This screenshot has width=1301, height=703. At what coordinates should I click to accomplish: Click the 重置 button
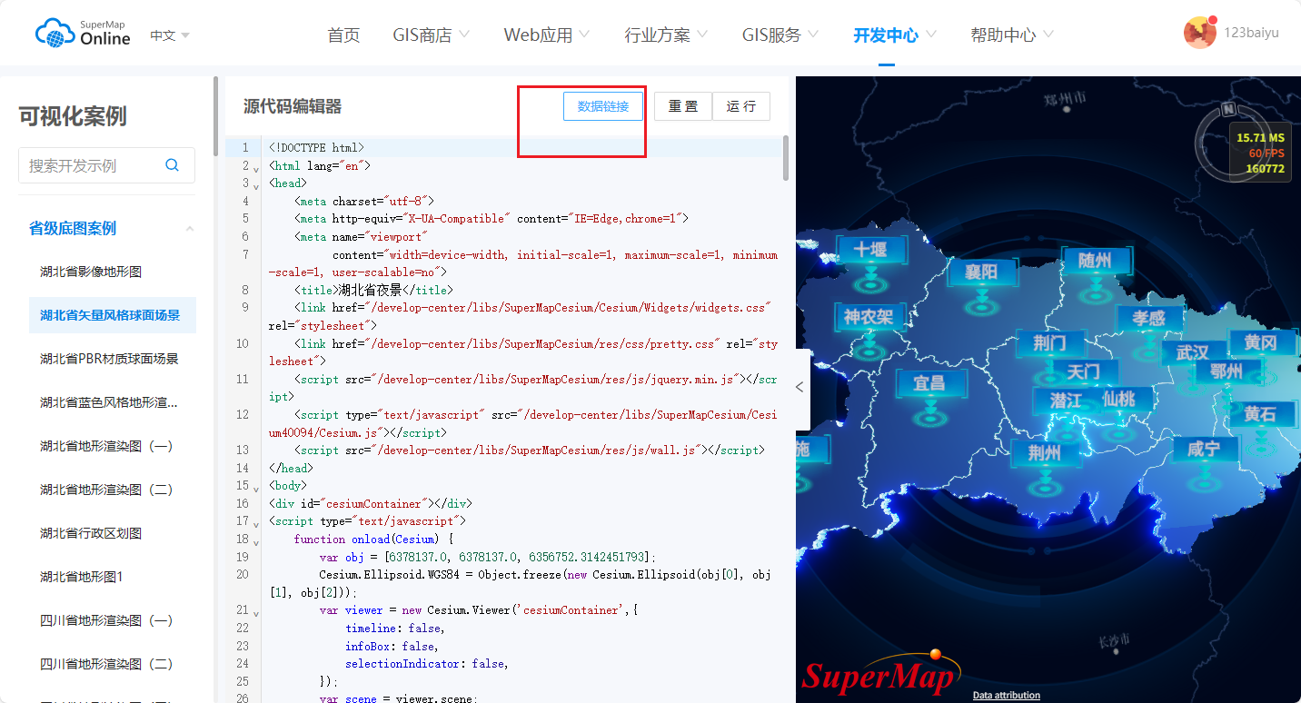click(x=683, y=106)
